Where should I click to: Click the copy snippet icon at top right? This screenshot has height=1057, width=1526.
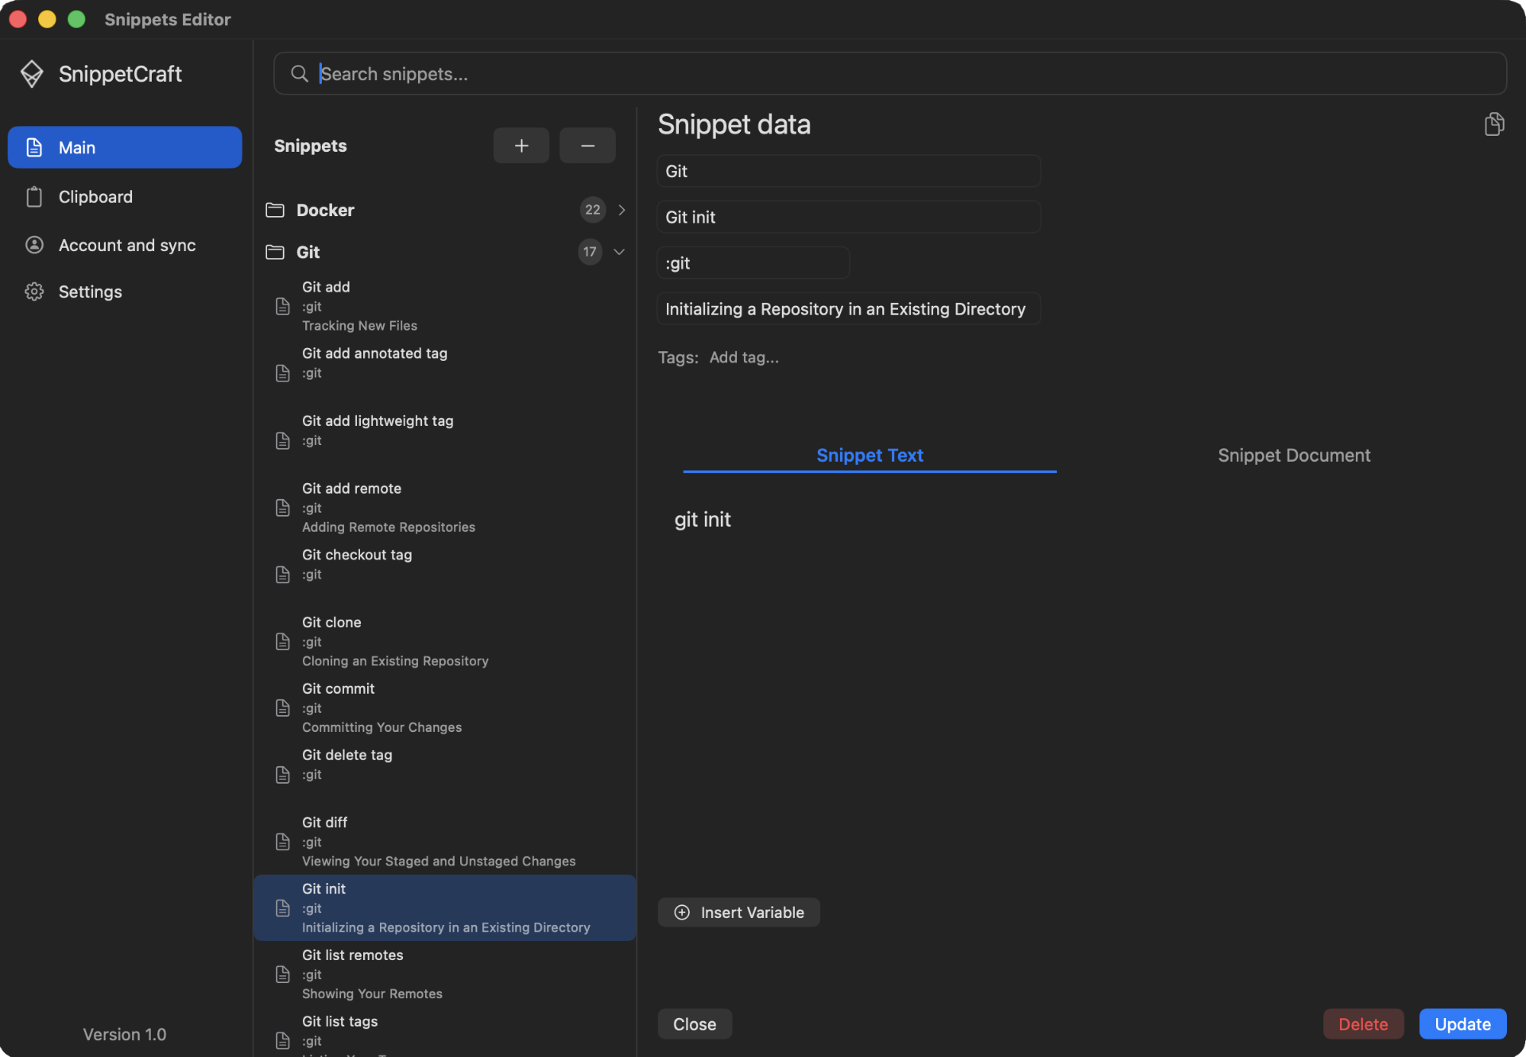click(1494, 124)
